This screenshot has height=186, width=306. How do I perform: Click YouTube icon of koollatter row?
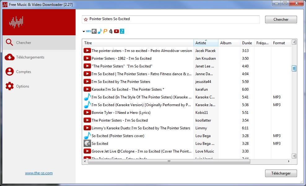point(87,120)
